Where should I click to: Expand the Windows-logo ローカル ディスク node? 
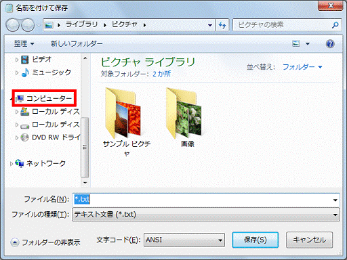click(17, 112)
